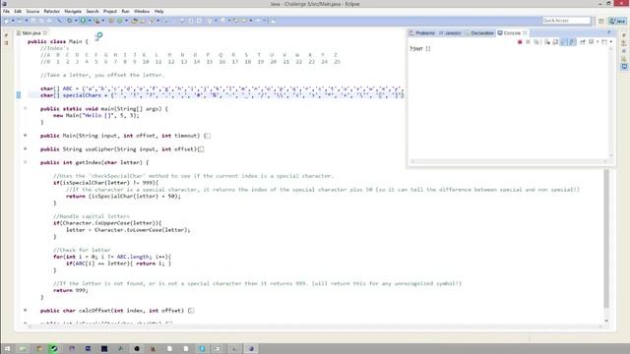Toggle Word Wrap in the Console toolbar
Image resolution: width=630 pixels, height=354 pixels.
pos(564,41)
